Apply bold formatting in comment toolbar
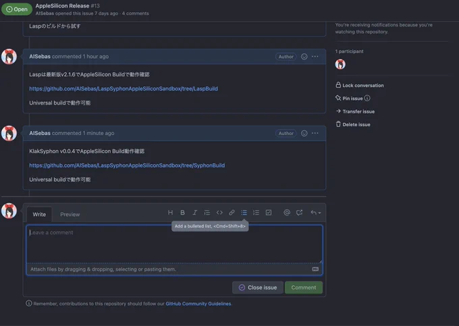This screenshot has height=326, width=459. (x=182, y=213)
